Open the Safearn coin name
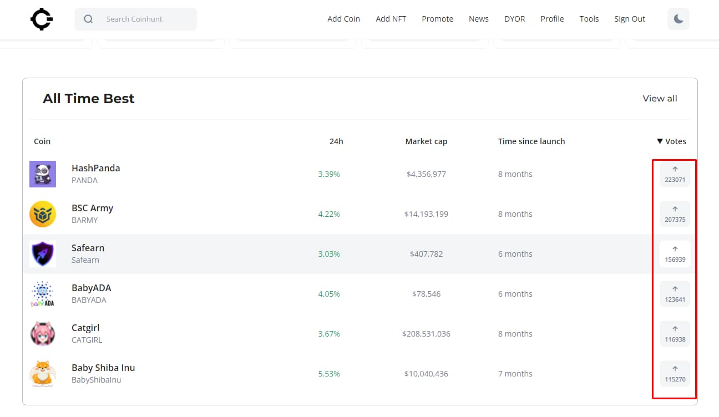Image resolution: width=719 pixels, height=417 pixels. pos(88,248)
